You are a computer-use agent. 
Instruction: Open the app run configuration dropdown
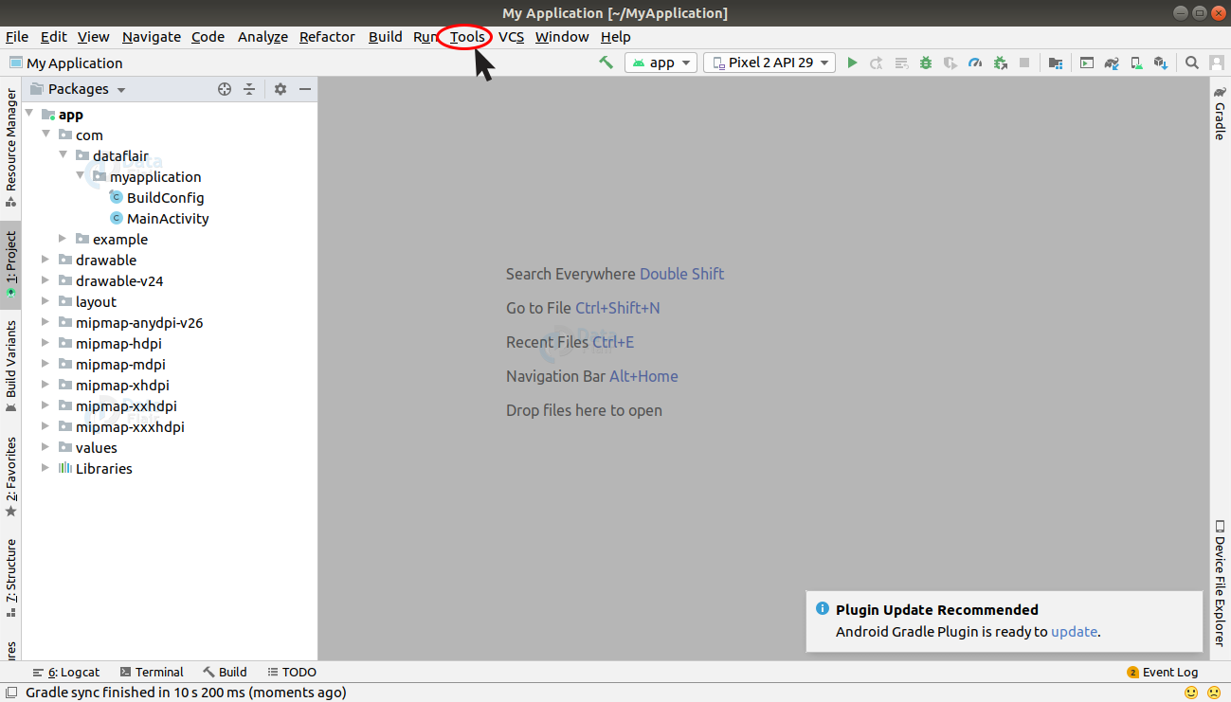point(661,63)
